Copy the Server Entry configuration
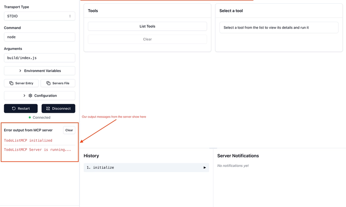The height and width of the screenshot is (207, 346). click(21, 83)
